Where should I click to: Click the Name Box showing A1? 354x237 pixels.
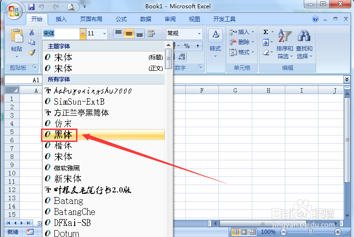pos(23,80)
